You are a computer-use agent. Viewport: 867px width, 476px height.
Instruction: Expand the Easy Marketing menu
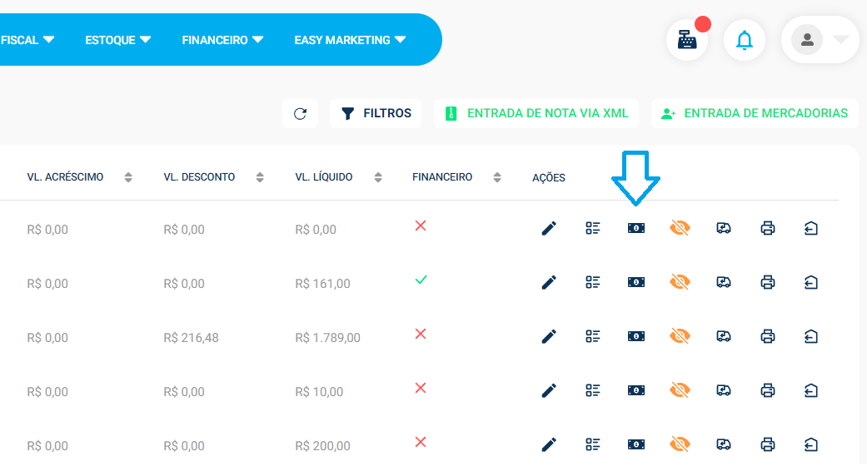[350, 40]
